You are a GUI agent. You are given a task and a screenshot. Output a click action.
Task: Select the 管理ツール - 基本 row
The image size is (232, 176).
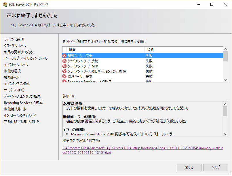coord(143,76)
